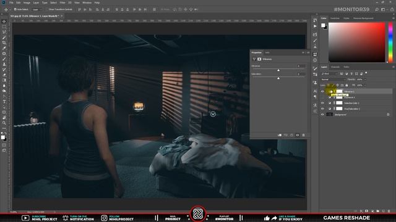Open the Normal blend mode dropdown
The height and width of the screenshot is (222, 396).
click(332, 80)
